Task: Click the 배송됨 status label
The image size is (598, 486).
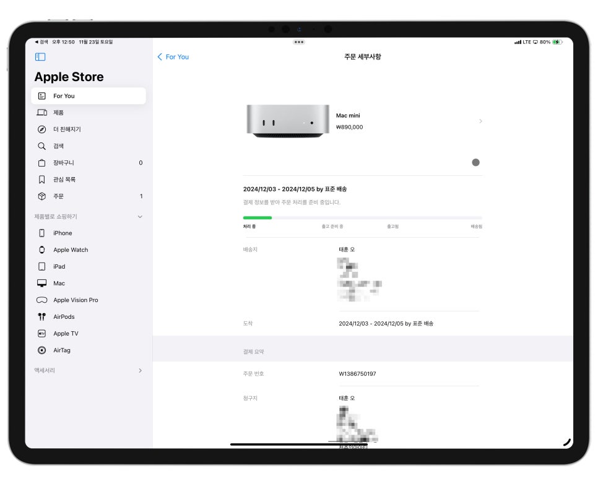Action: click(476, 227)
